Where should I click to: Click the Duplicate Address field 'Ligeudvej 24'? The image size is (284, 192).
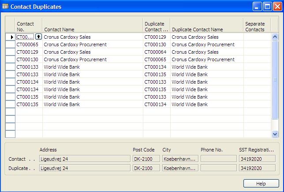click(x=85, y=168)
